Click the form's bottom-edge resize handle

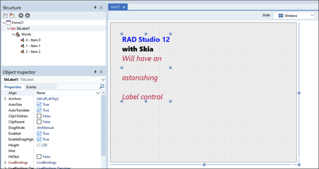(204, 165)
